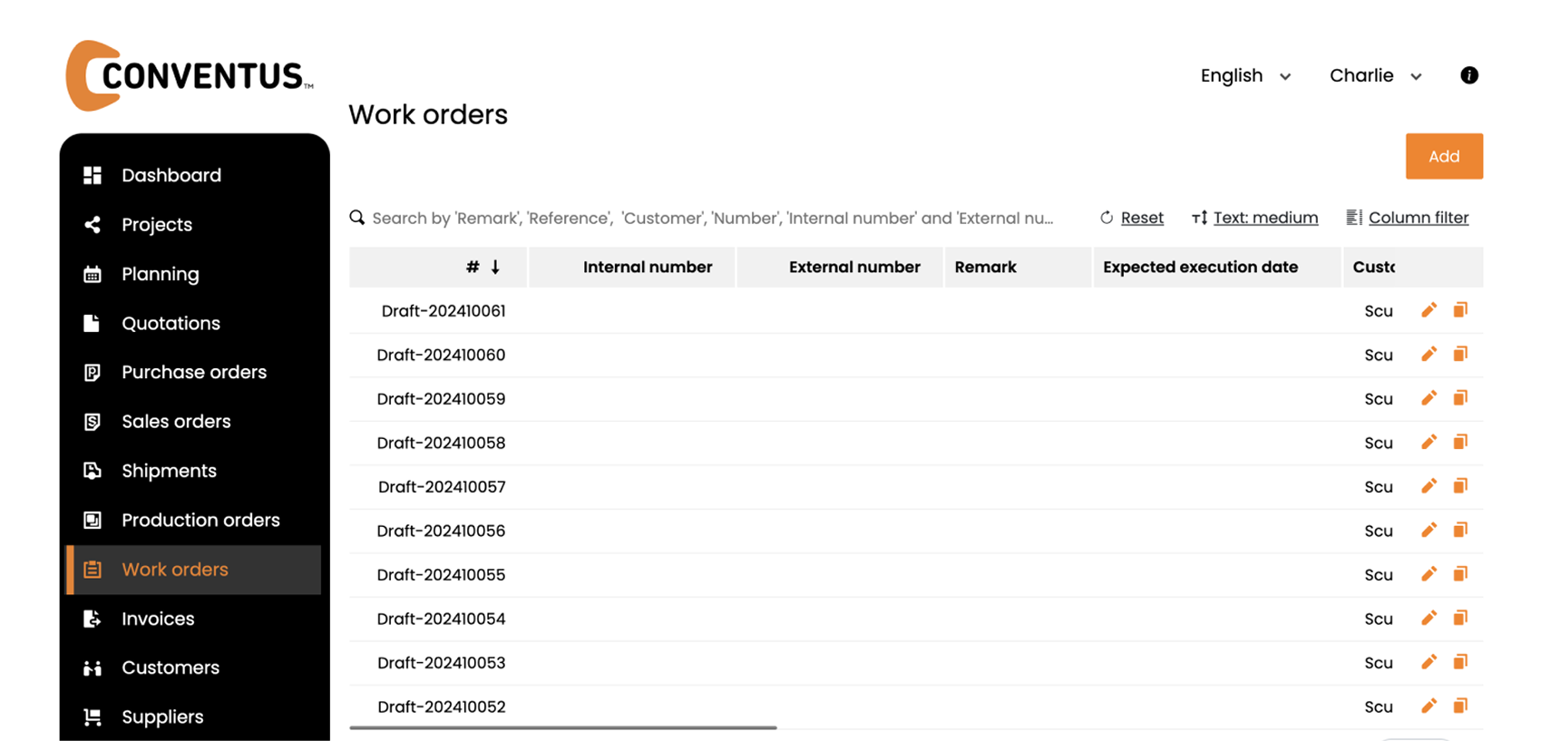
Task: Click the horizontal scrollbar below the table
Action: (x=562, y=727)
